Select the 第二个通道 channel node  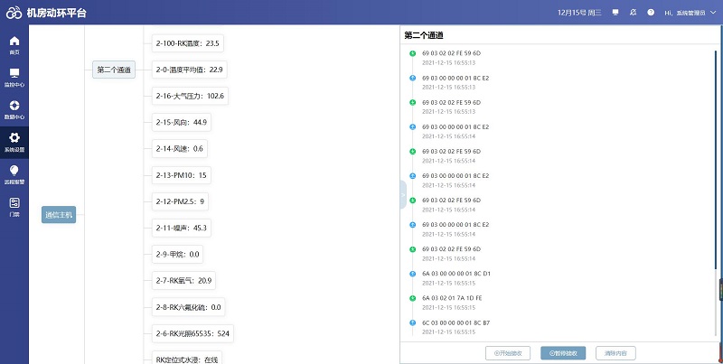tap(114, 70)
